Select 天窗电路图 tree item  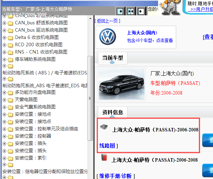[x=26, y=100]
